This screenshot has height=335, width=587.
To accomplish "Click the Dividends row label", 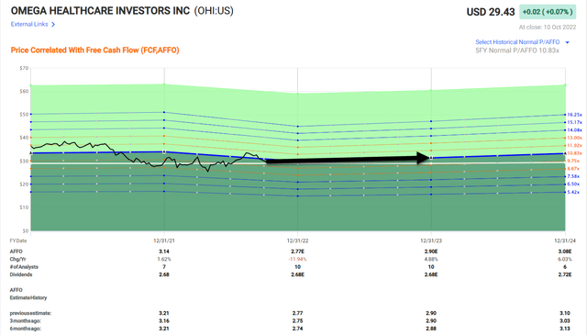I will pyautogui.click(x=21, y=274).
